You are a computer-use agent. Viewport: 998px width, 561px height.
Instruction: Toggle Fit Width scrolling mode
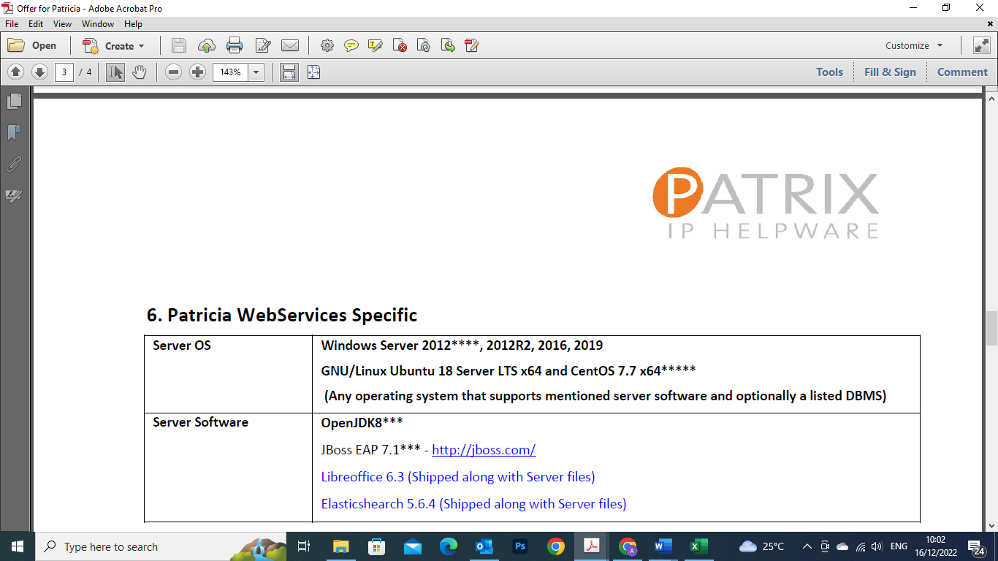click(x=289, y=72)
